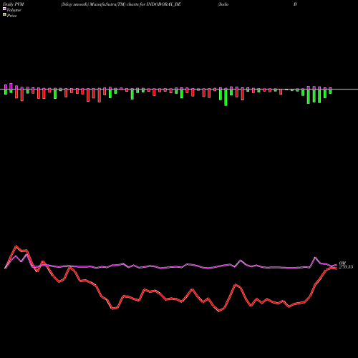The image size is (358, 358).
Task: Click the MunafaSutra charts for INDOBORAX_BE heading
Action: click(x=121, y=4)
